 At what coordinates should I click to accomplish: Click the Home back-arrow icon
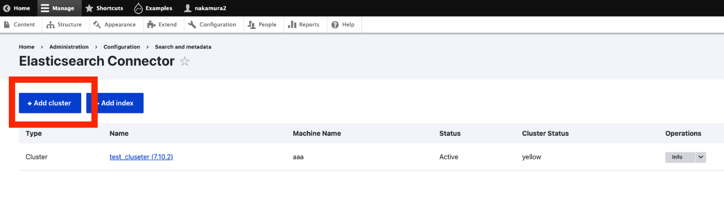[x=7, y=8]
